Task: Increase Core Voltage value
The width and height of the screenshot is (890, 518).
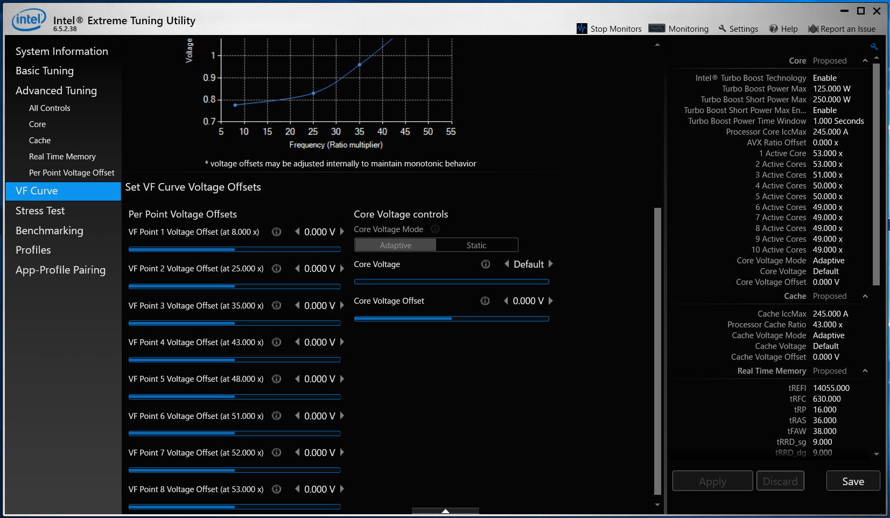Action: [551, 264]
